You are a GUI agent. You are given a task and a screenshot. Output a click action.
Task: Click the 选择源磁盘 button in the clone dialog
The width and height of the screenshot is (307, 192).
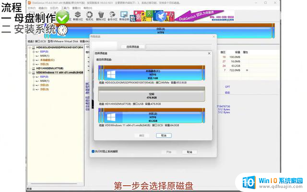click(x=133, y=47)
